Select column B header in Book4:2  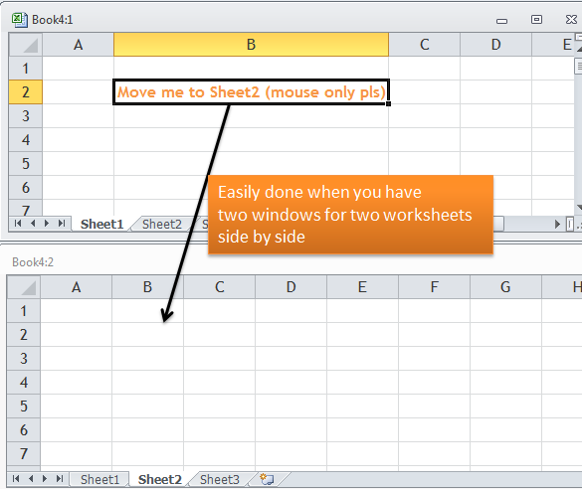[x=147, y=287]
